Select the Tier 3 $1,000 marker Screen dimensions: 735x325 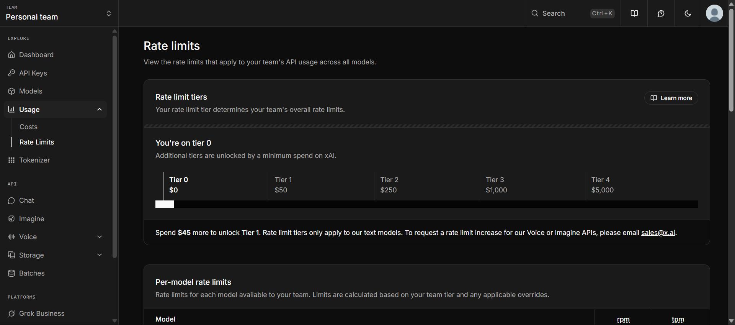coord(497,185)
